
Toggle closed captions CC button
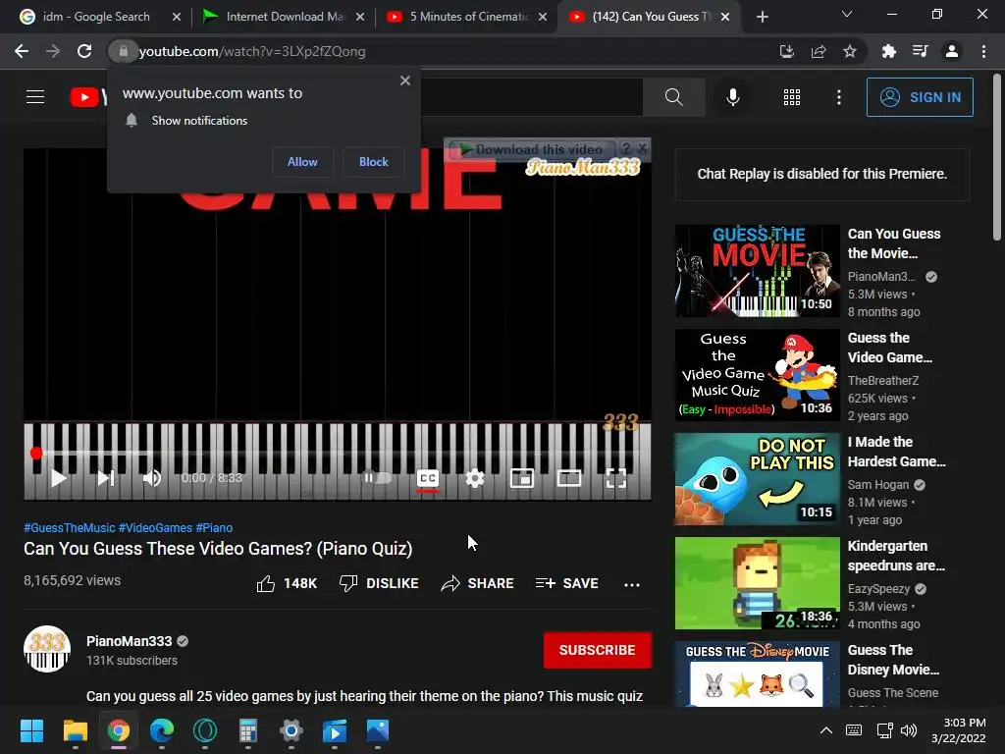(428, 478)
